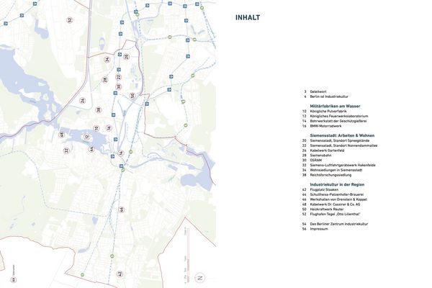Click the north arrow compass symbol

coord(200,277)
